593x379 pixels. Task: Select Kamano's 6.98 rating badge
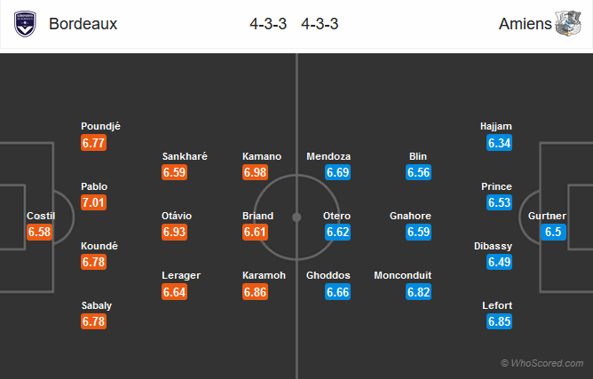[x=255, y=172]
